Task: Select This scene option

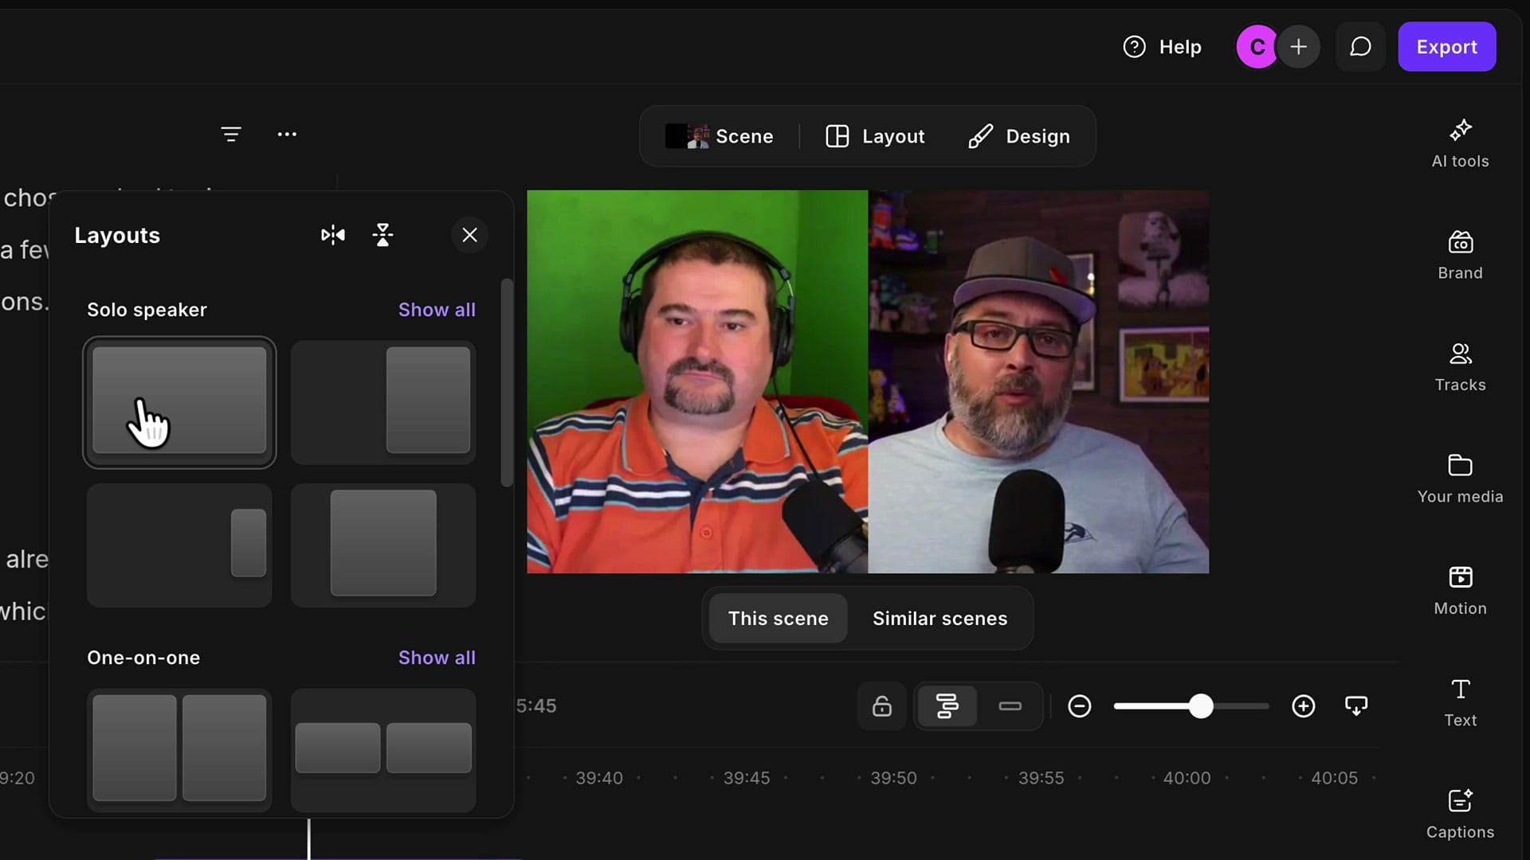Action: pos(778,619)
